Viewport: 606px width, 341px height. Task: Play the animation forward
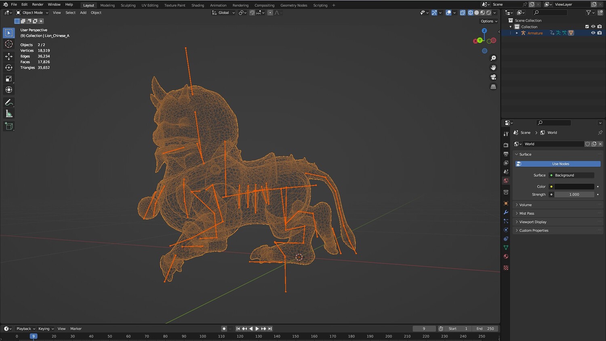(x=257, y=329)
